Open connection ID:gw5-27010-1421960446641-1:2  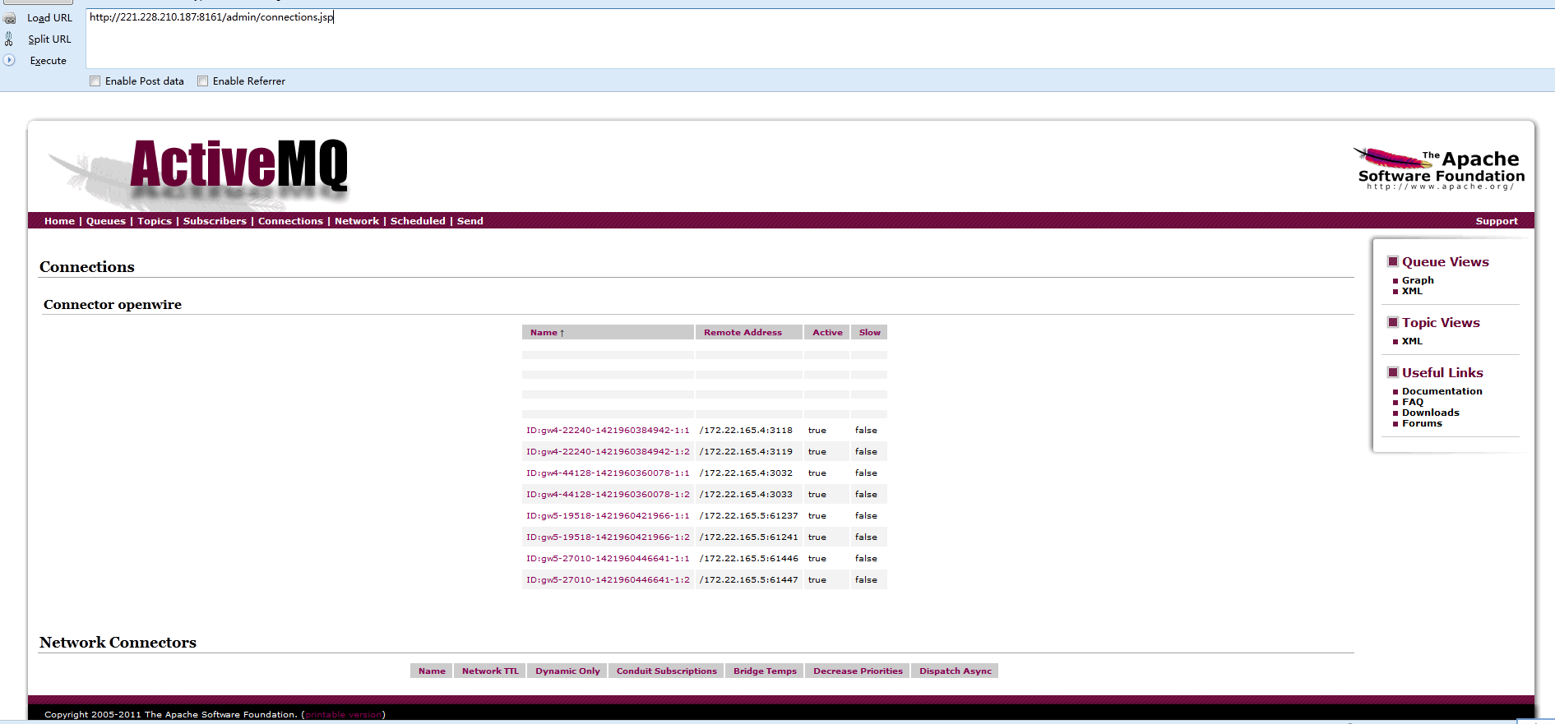click(x=608, y=580)
